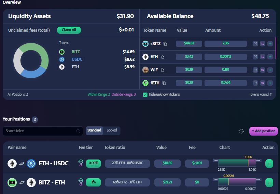Add liquidity with ETH plus icon
Viewport: 280px width, 194px height.
pos(270,57)
